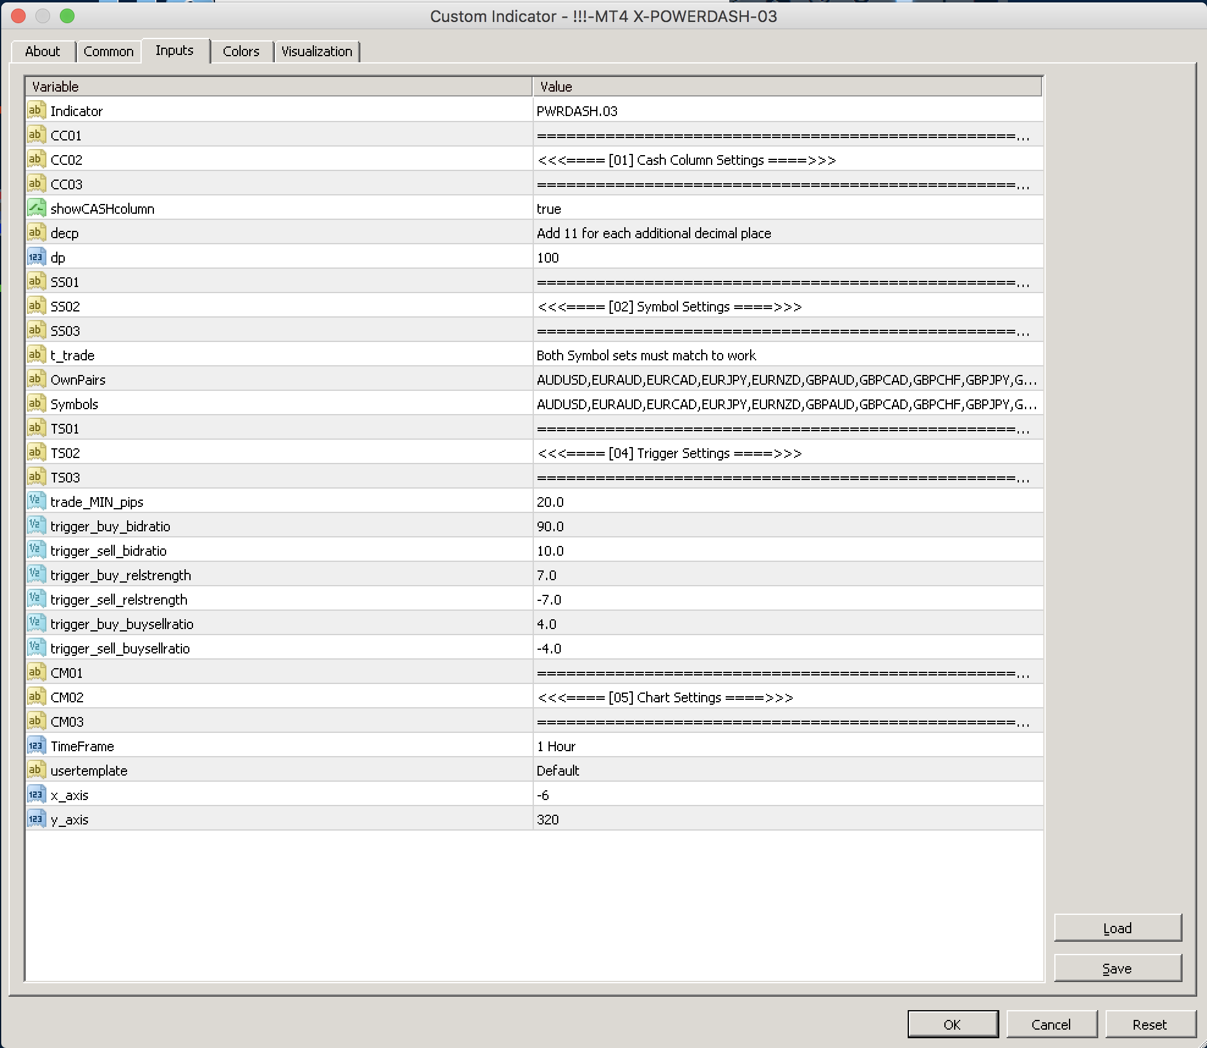This screenshot has height=1048, width=1207.
Task: Click the string icon beside OwnPairs
Action: pyautogui.click(x=36, y=379)
